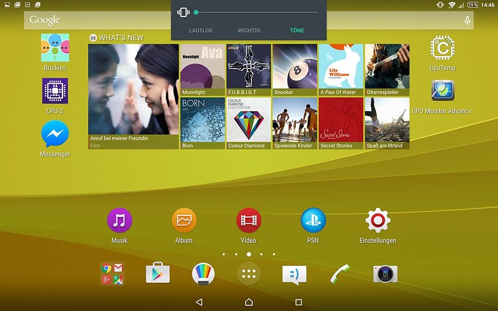
Task: Open the Born album tile
Action: click(203, 123)
